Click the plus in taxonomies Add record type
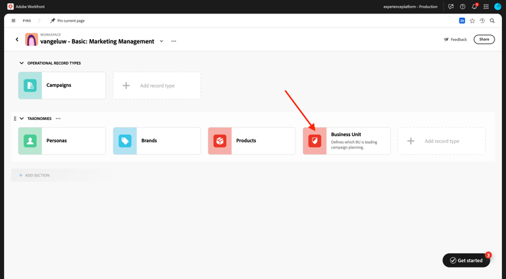The height and width of the screenshot is (279, 506). (411, 141)
